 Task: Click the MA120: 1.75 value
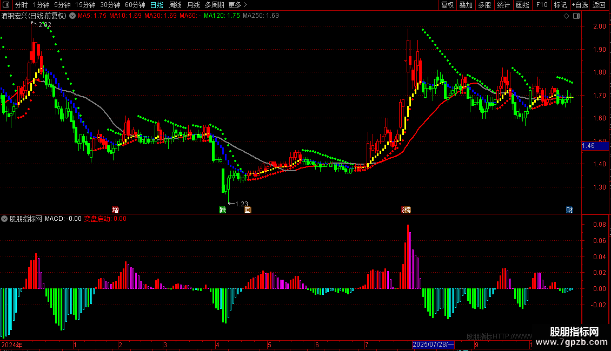pos(222,16)
